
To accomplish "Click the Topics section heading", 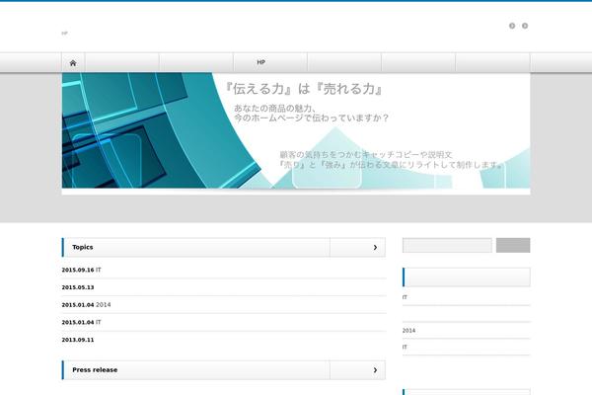I will coord(83,247).
